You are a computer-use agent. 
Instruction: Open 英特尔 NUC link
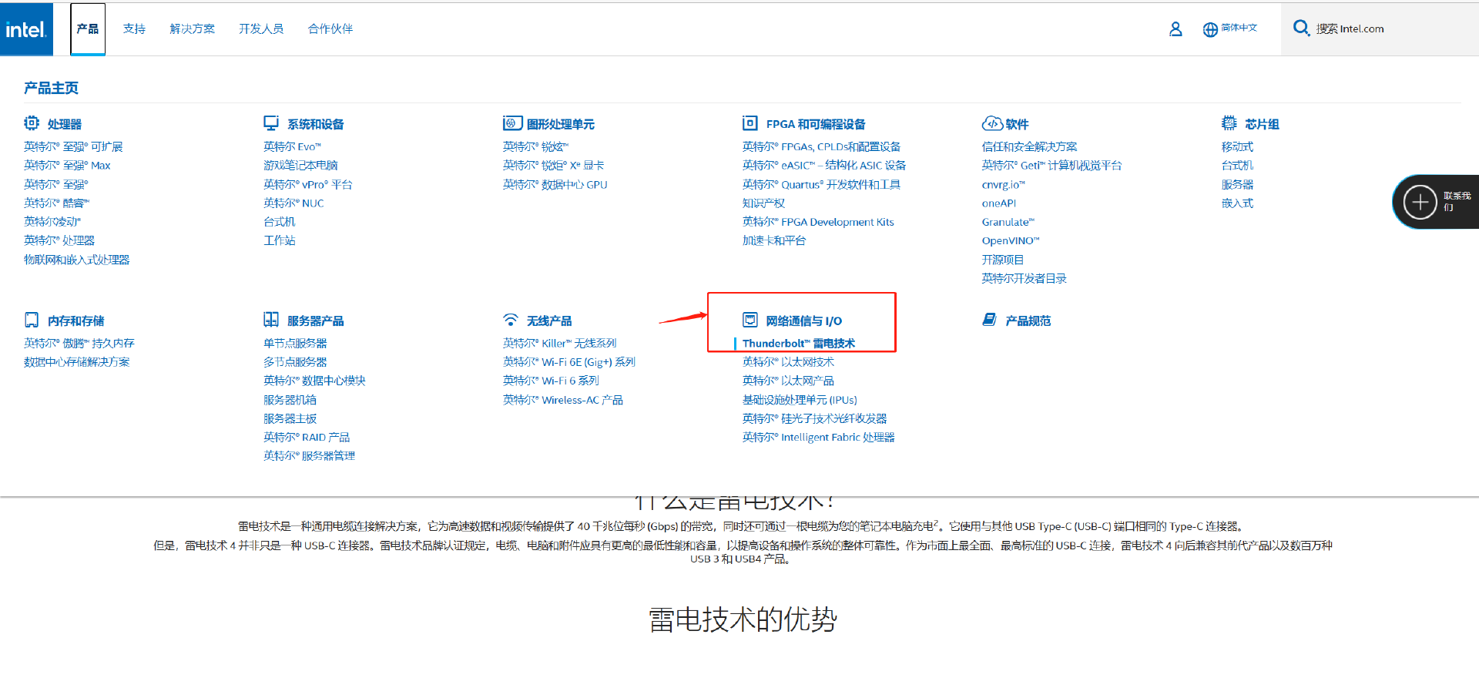[x=293, y=203]
